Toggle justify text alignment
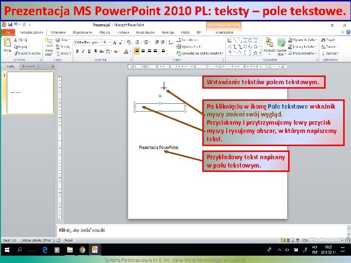The height and width of the screenshot is (263, 351). point(155,51)
